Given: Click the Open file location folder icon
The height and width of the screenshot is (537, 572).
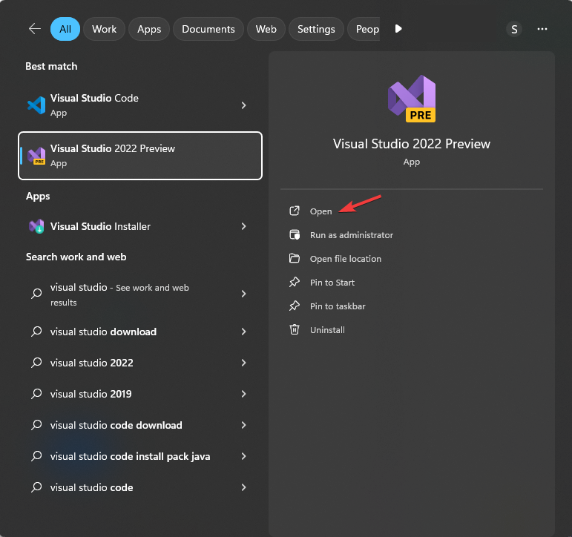Looking at the screenshot, I should click(295, 258).
